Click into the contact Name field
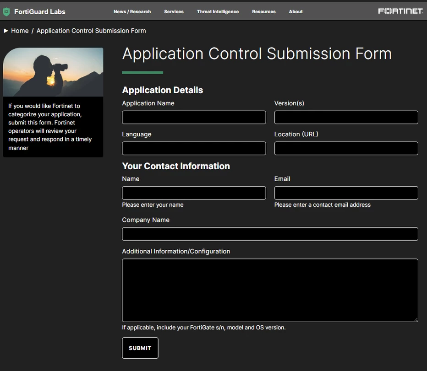This screenshot has width=427, height=371. pos(194,193)
